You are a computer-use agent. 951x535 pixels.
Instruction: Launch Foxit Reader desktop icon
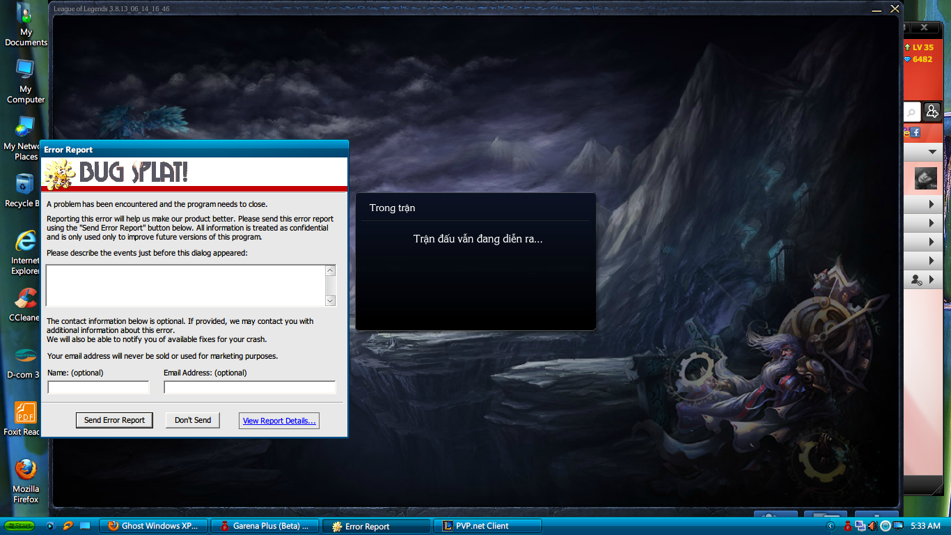(x=24, y=419)
